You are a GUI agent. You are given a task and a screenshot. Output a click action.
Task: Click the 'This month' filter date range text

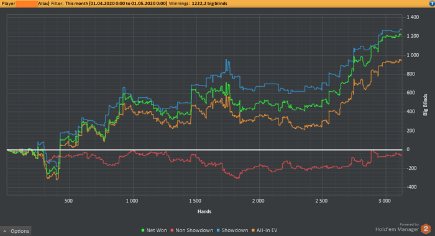point(116,3)
